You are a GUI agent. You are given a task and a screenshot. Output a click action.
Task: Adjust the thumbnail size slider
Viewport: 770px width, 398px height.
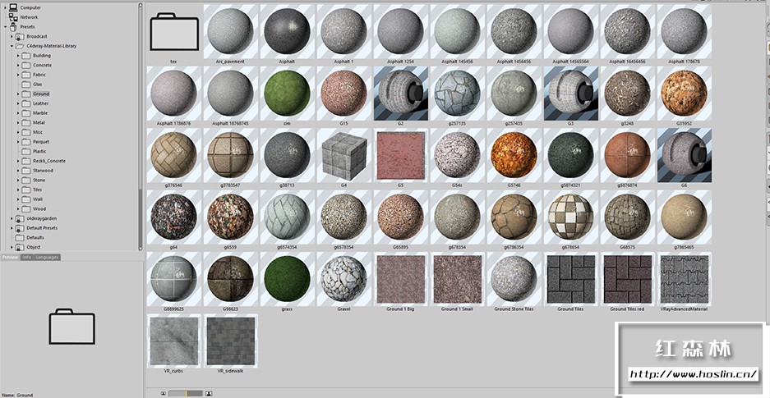186,393
